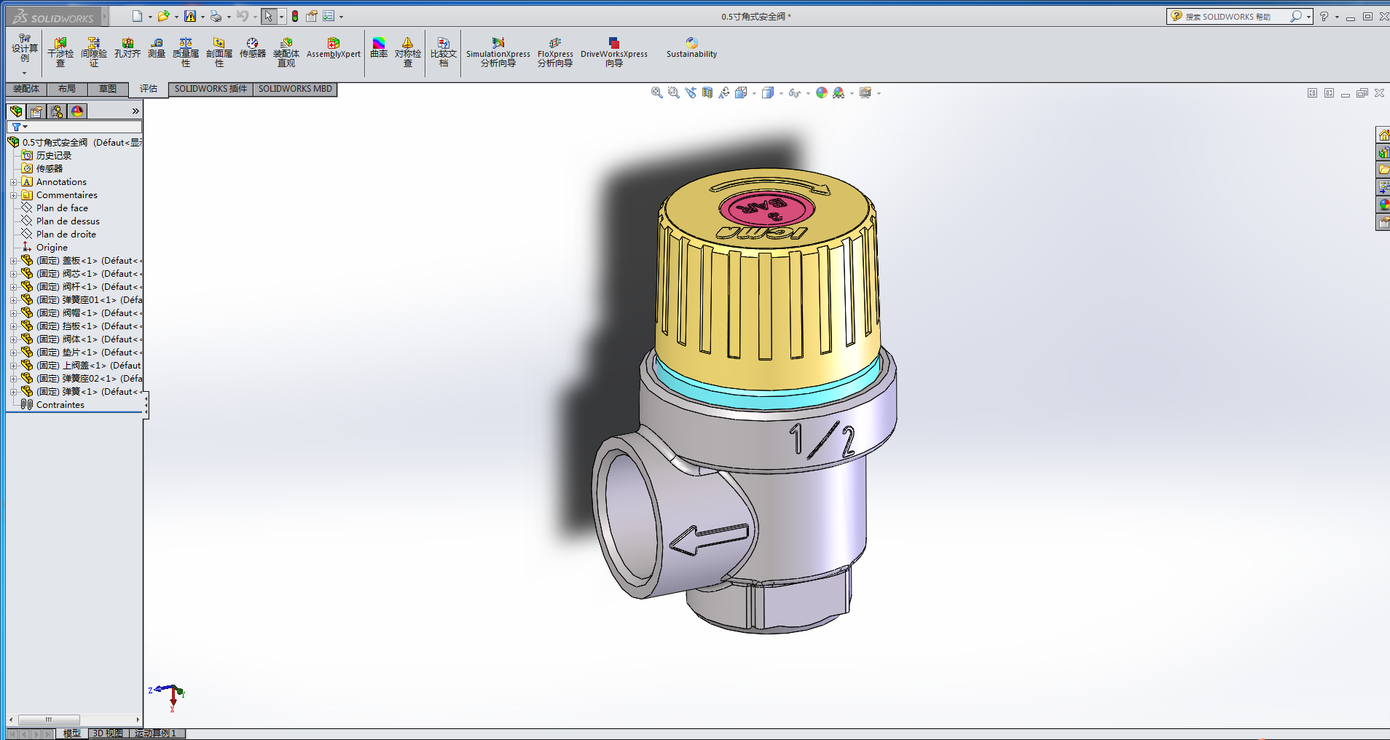
Task: Activate the section view icon in view toolbar
Action: tap(707, 93)
